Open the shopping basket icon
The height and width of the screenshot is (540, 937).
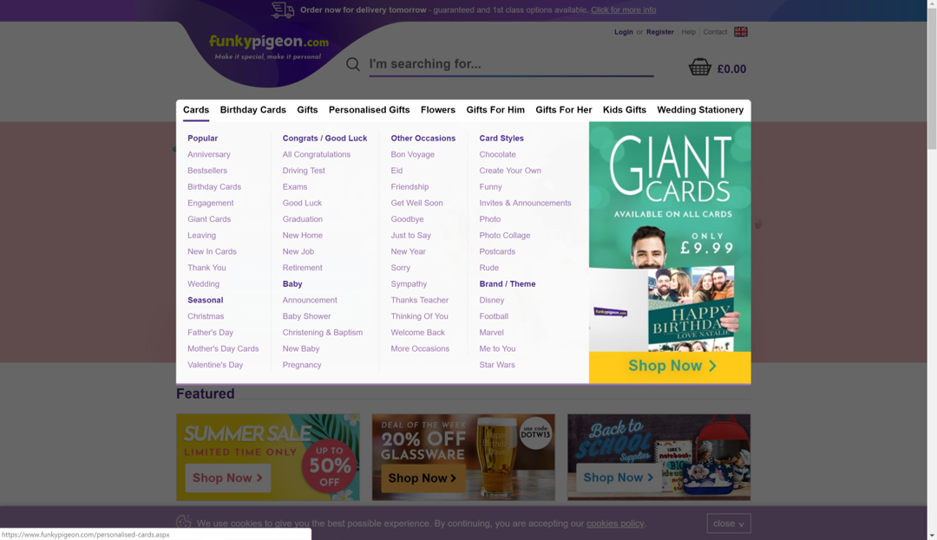pos(700,67)
